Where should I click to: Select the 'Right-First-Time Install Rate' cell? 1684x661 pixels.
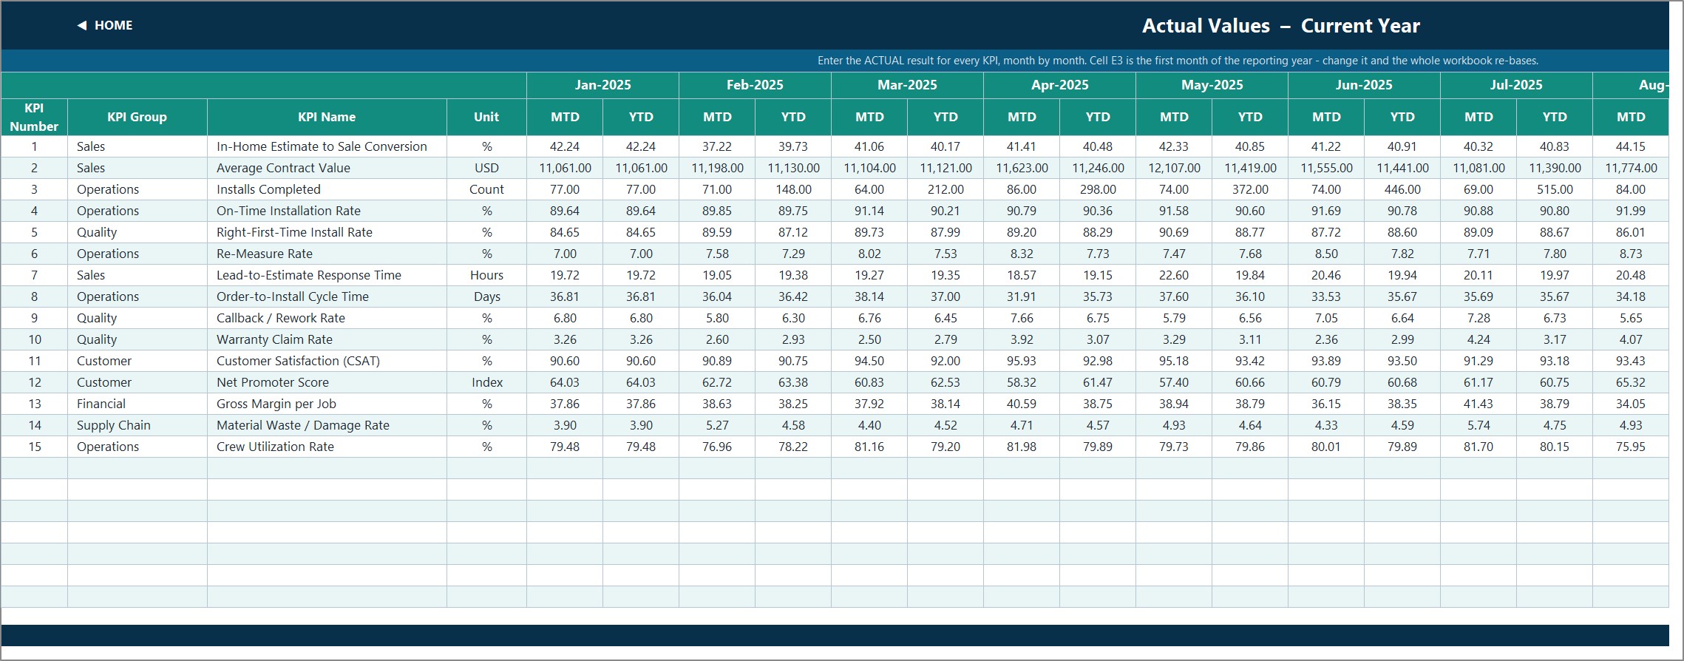click(x=327, y=232)
